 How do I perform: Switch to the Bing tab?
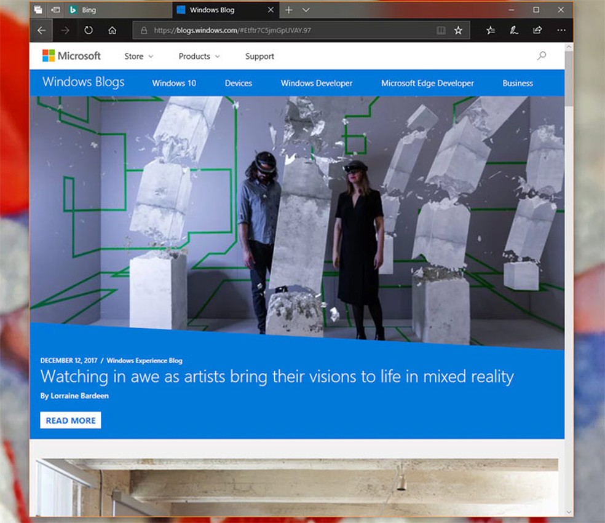[111, 10]
